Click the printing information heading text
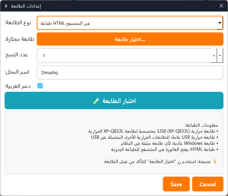Screen dimensions: 228x196 click(201, 125)
